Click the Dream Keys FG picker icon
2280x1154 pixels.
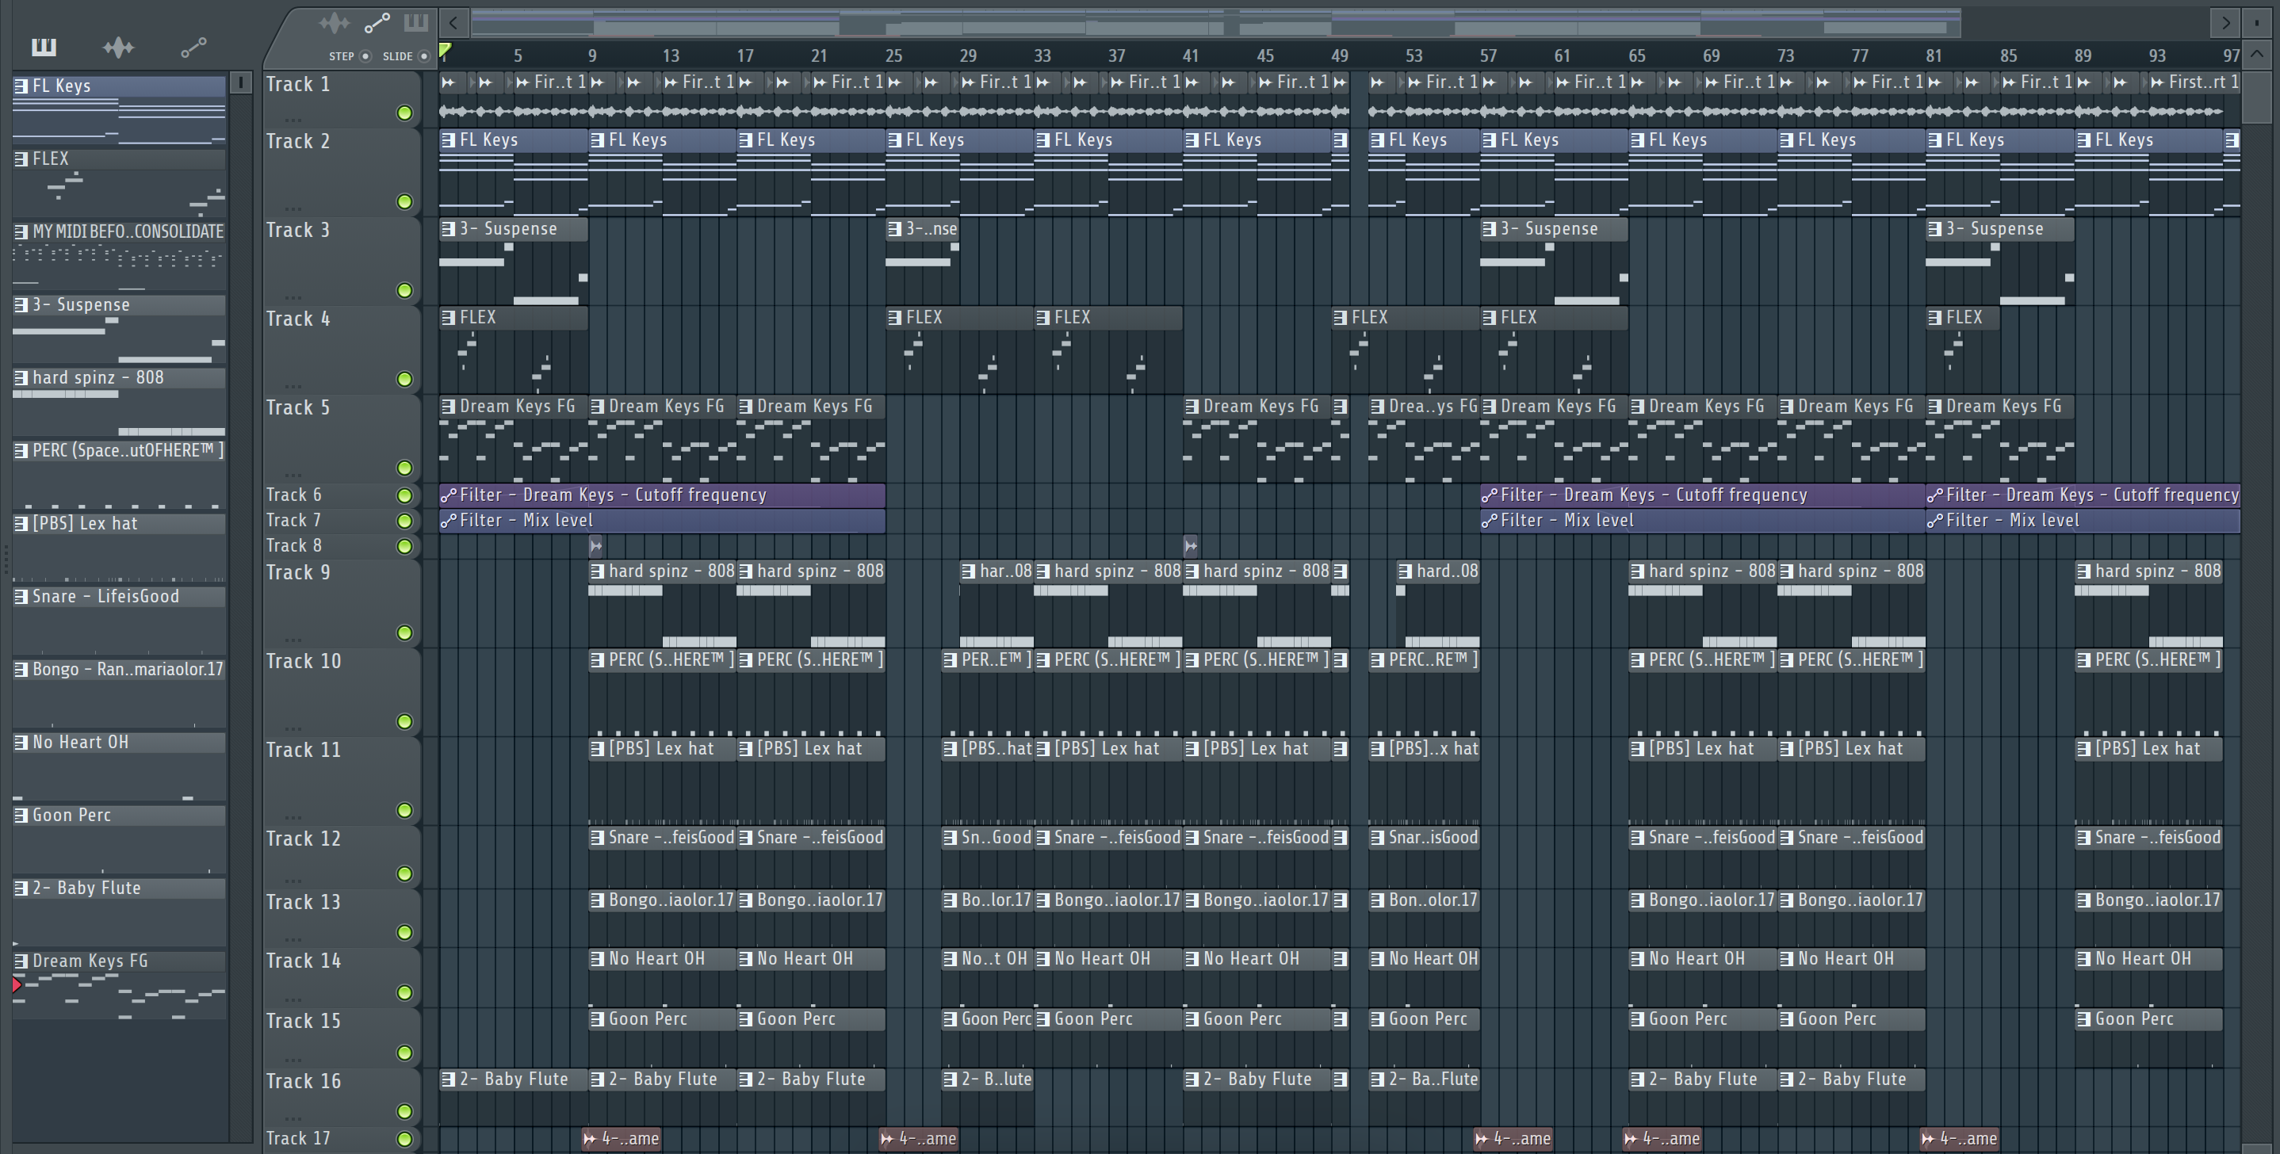pyautogui.click(x=21, y=961)
